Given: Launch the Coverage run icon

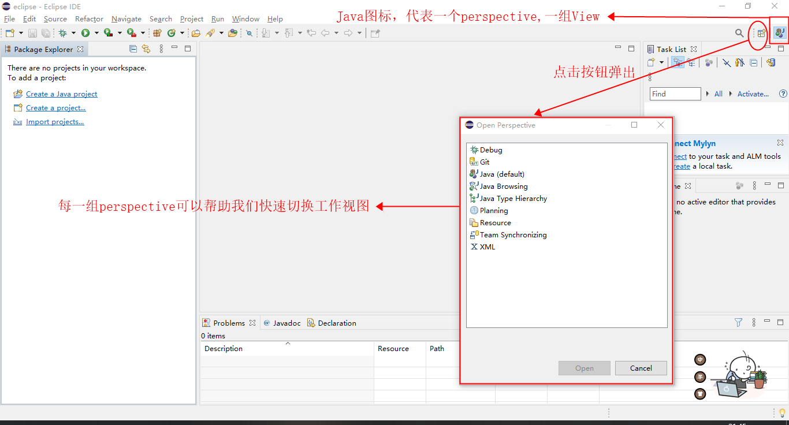Looking at the screenshot, I should 108,33.
